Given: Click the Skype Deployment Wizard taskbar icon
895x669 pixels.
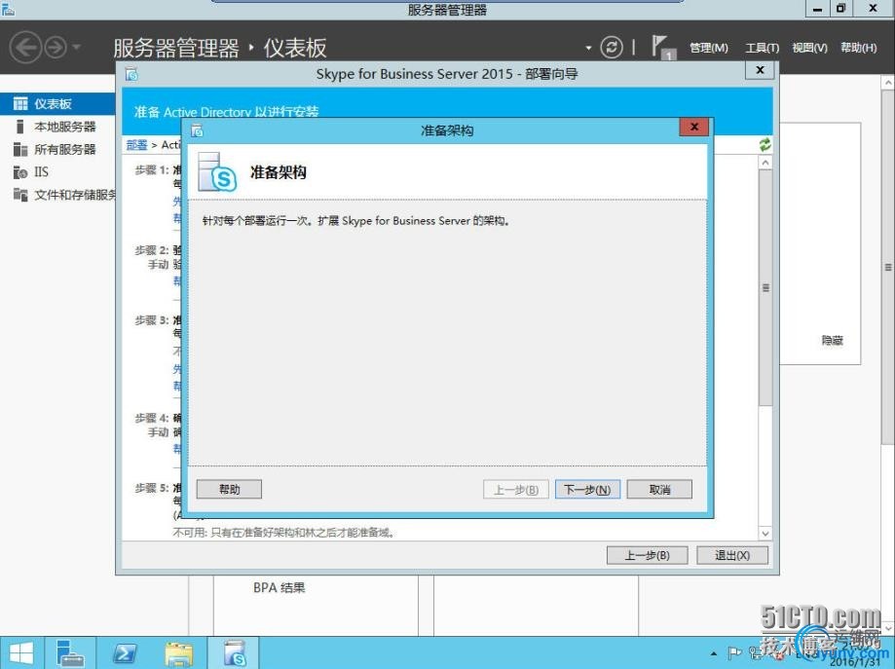Looking at the screenshot, I should tap(234, 653).
